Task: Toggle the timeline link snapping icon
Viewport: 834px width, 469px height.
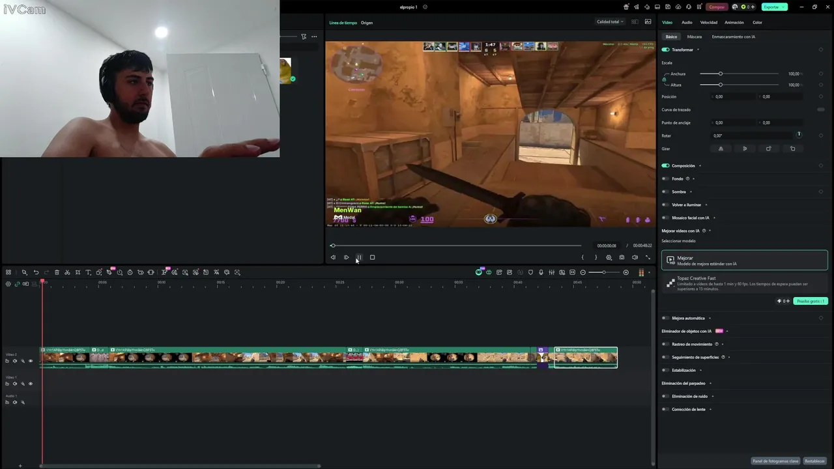Action: [17, 284]
